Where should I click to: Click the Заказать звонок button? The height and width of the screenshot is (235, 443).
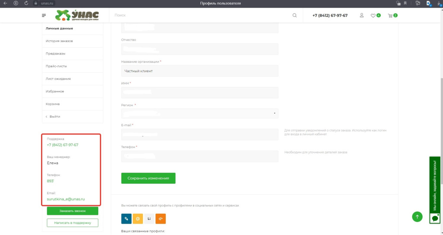73,211
